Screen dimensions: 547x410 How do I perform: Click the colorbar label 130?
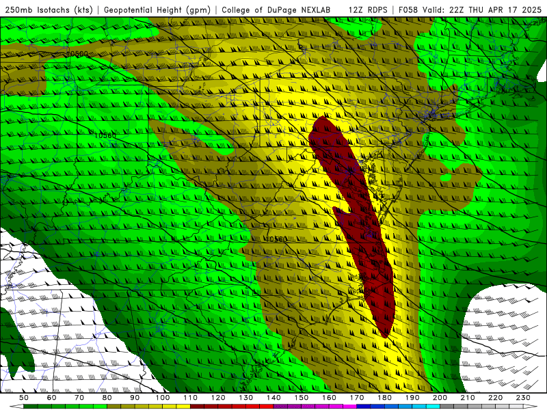click(x=246, y=398)
